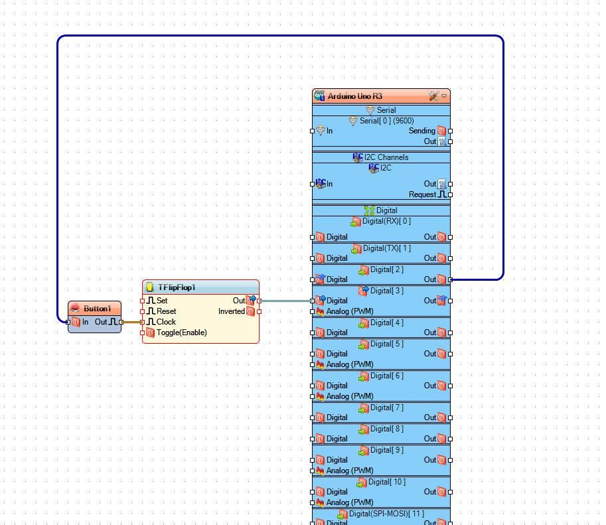This screenshot has width=606, height=525.
Task: Click the Digital[9] Analog (PWM) pin icon
Action: 320,471
